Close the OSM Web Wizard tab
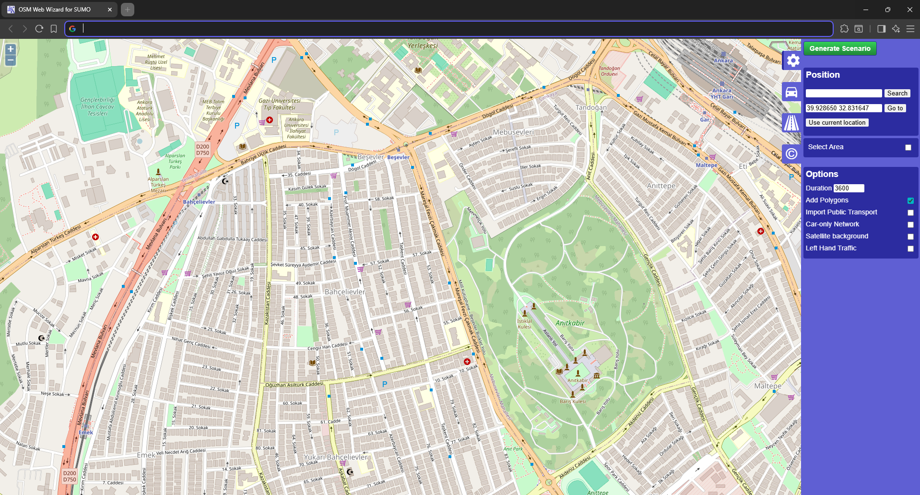The width and height of the screenshot is (920, 495). pos(109,10)
